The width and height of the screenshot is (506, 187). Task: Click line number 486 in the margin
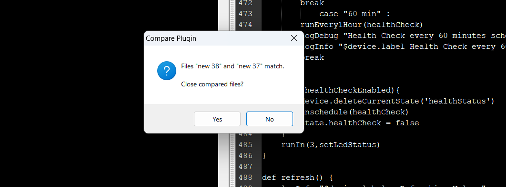click(245, 156)
